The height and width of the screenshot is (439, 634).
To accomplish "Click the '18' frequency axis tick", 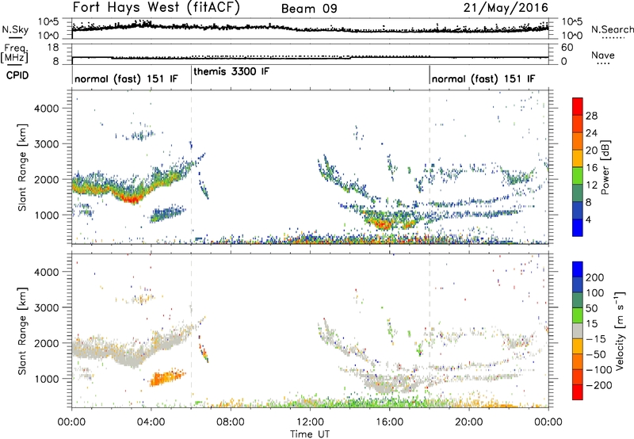I will 53,48.
